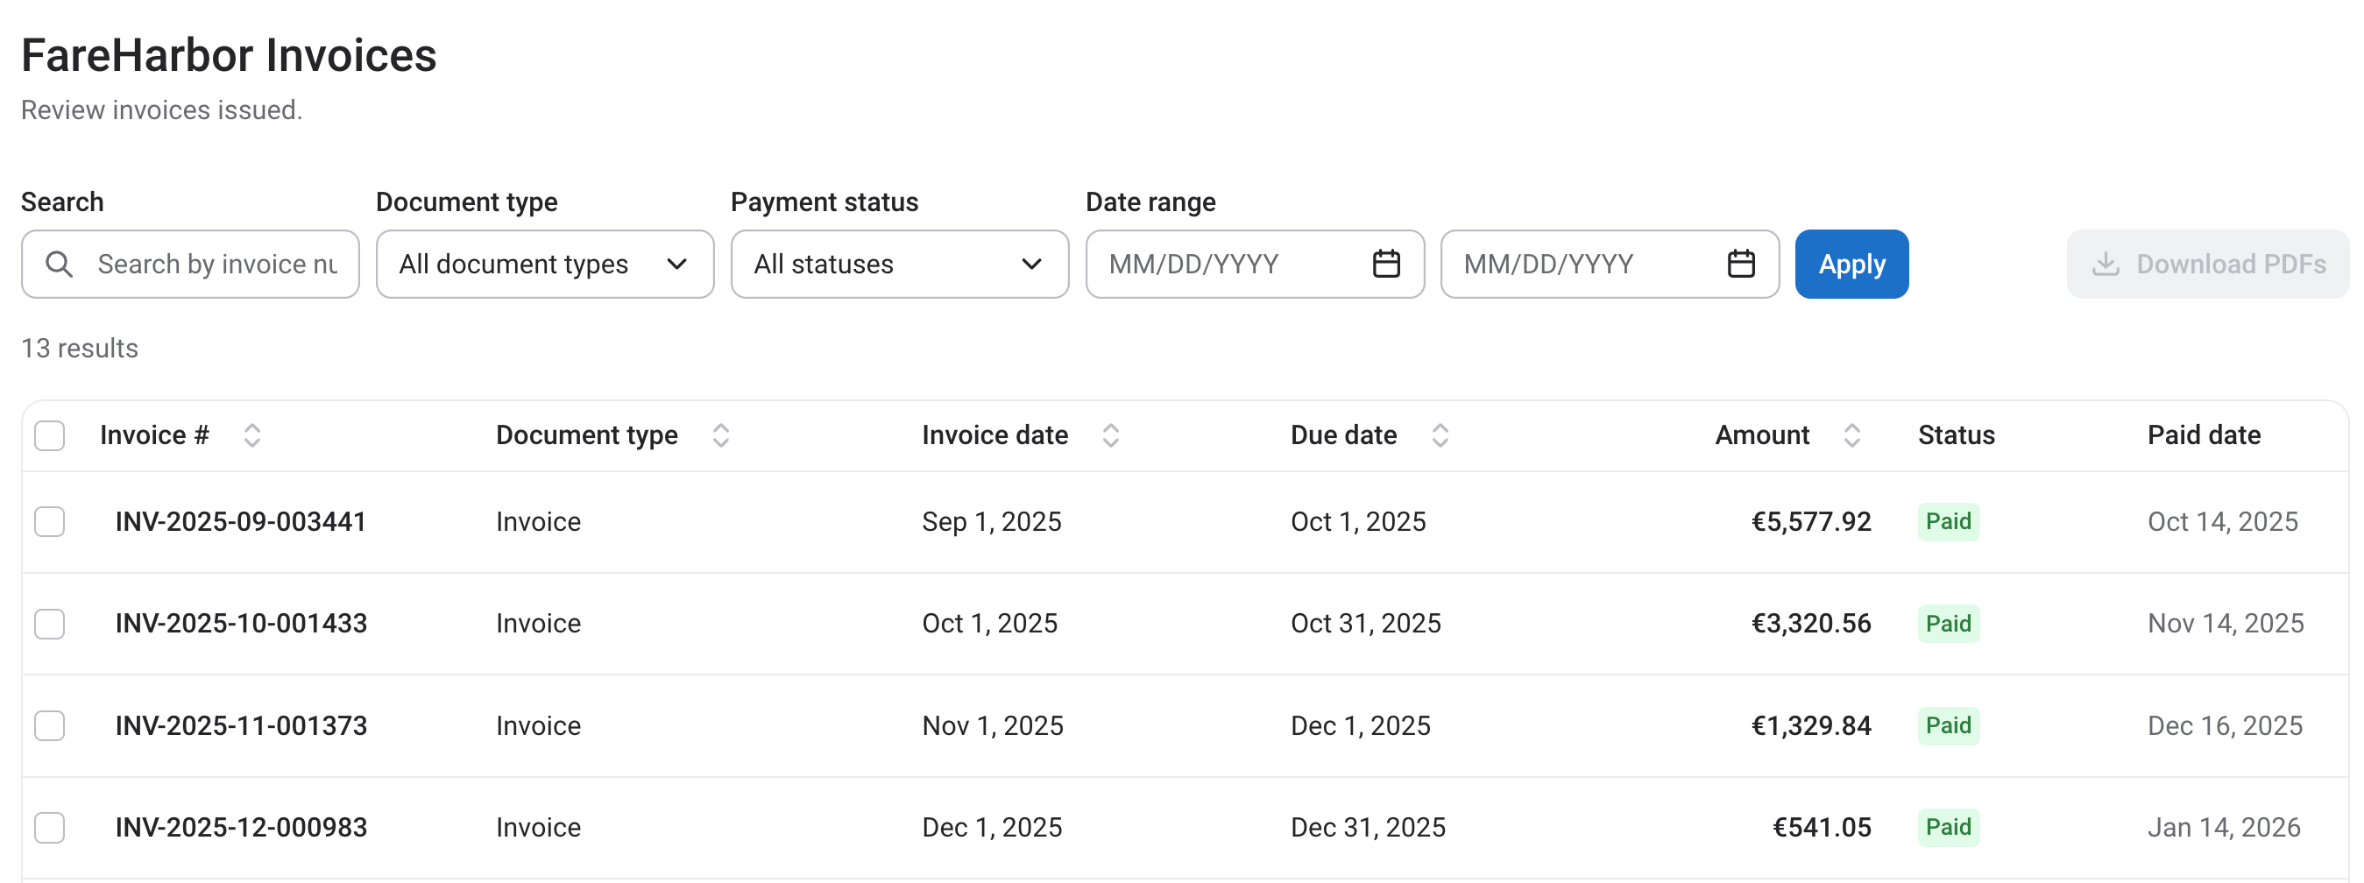Click the search magnifier icon
2364x883 pixels.
[59, 265]
